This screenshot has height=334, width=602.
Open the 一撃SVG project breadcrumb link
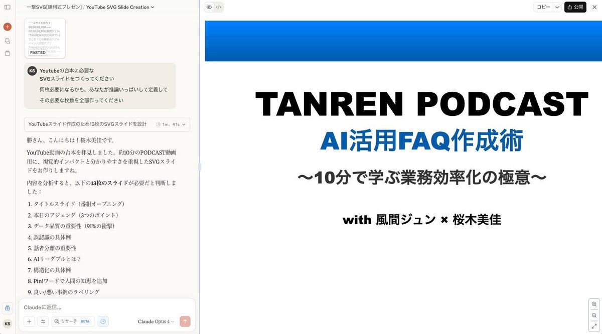[54, 7]
